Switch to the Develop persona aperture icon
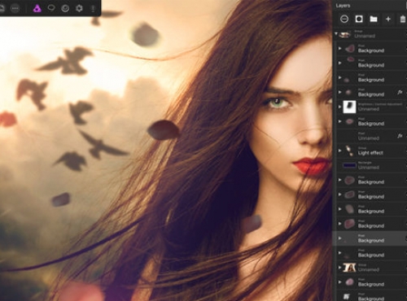 (79, 8)
